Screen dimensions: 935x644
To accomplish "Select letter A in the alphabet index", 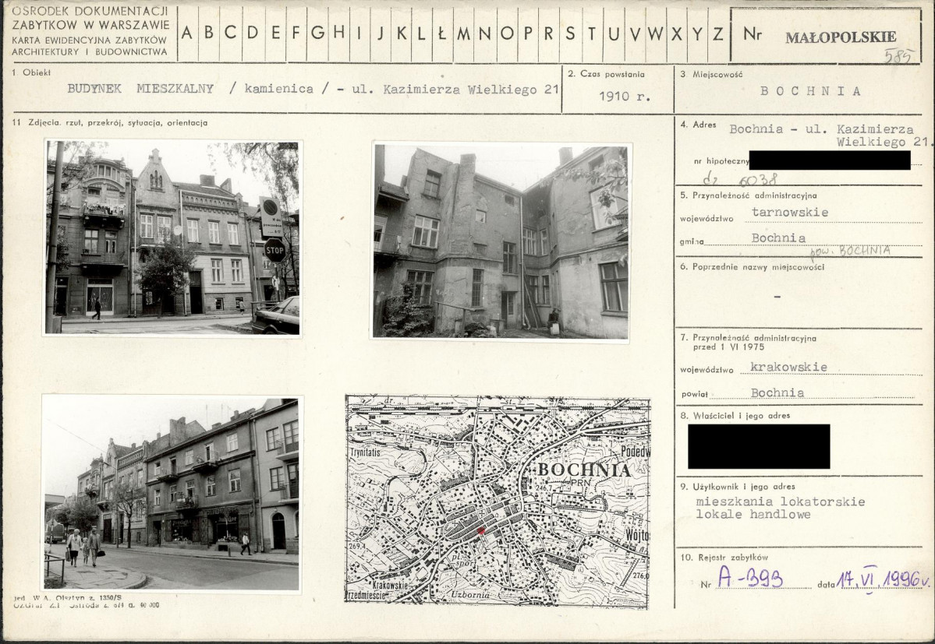I will [x=187, y=33].
